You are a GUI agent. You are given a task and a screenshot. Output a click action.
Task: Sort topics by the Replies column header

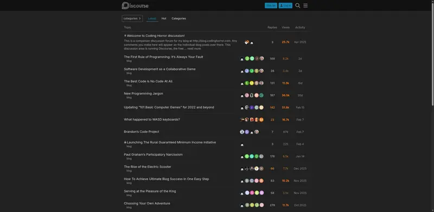(x=272, y=28)
